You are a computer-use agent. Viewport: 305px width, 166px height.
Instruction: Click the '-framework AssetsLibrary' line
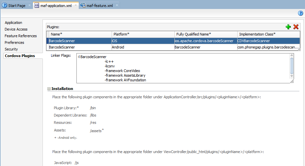[x=125, y=75]
